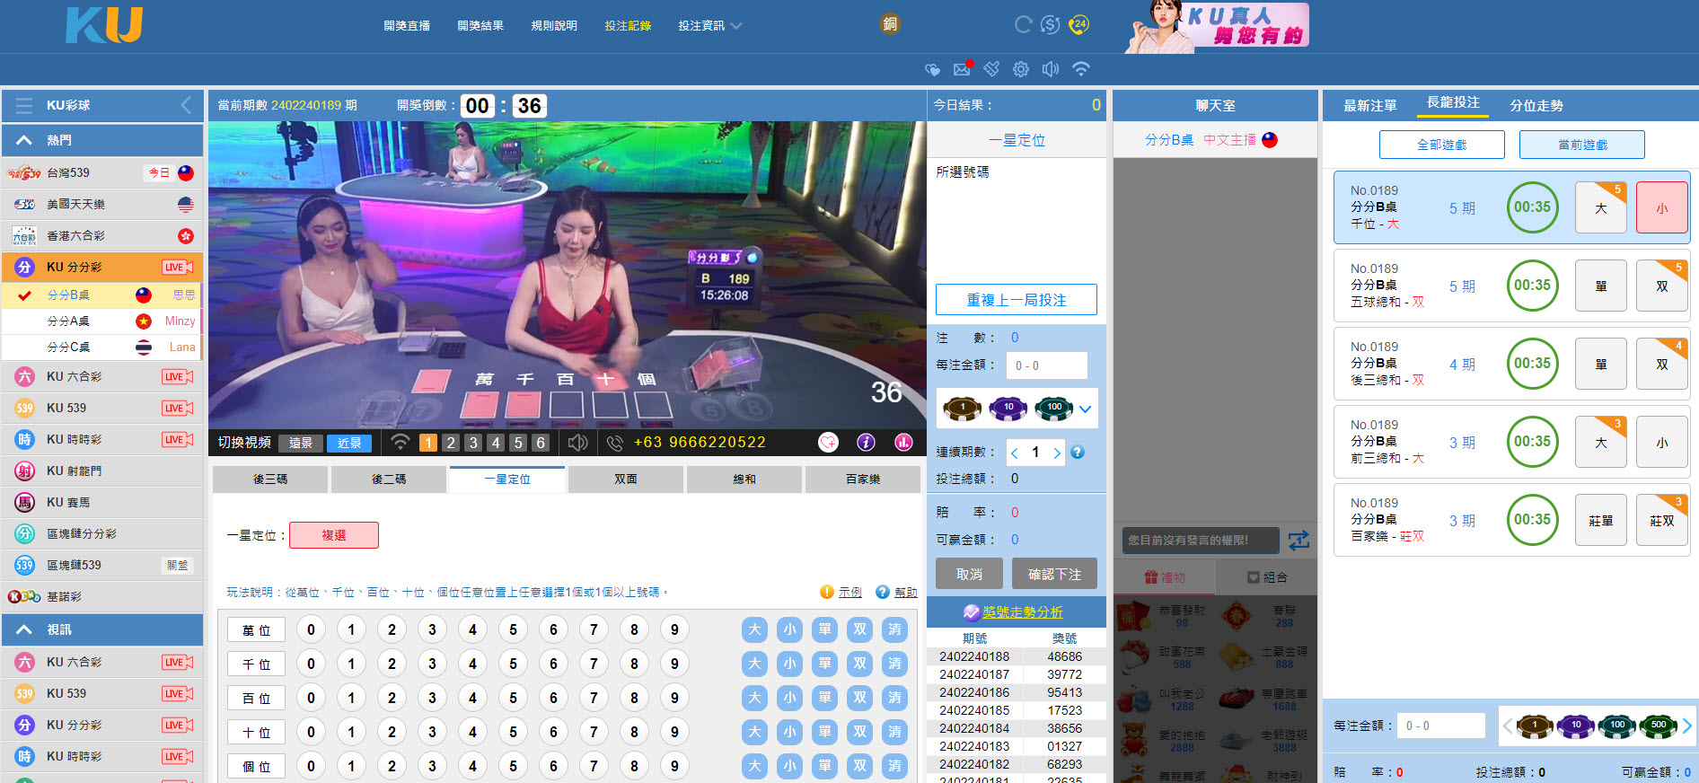Open the 示例 example link
This screenshot has width=1699, height=783.
[849, 593]
